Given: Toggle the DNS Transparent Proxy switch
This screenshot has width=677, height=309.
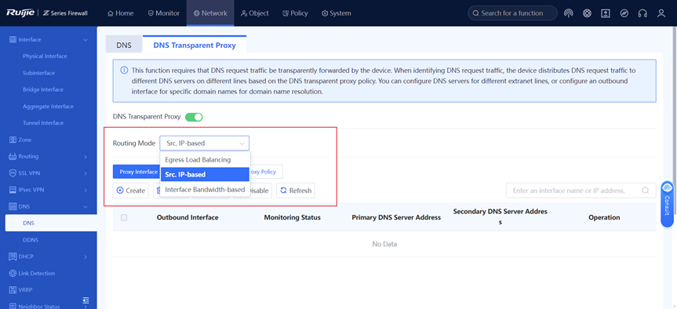Looking at the screenshot, I should [x=194, y=117].
